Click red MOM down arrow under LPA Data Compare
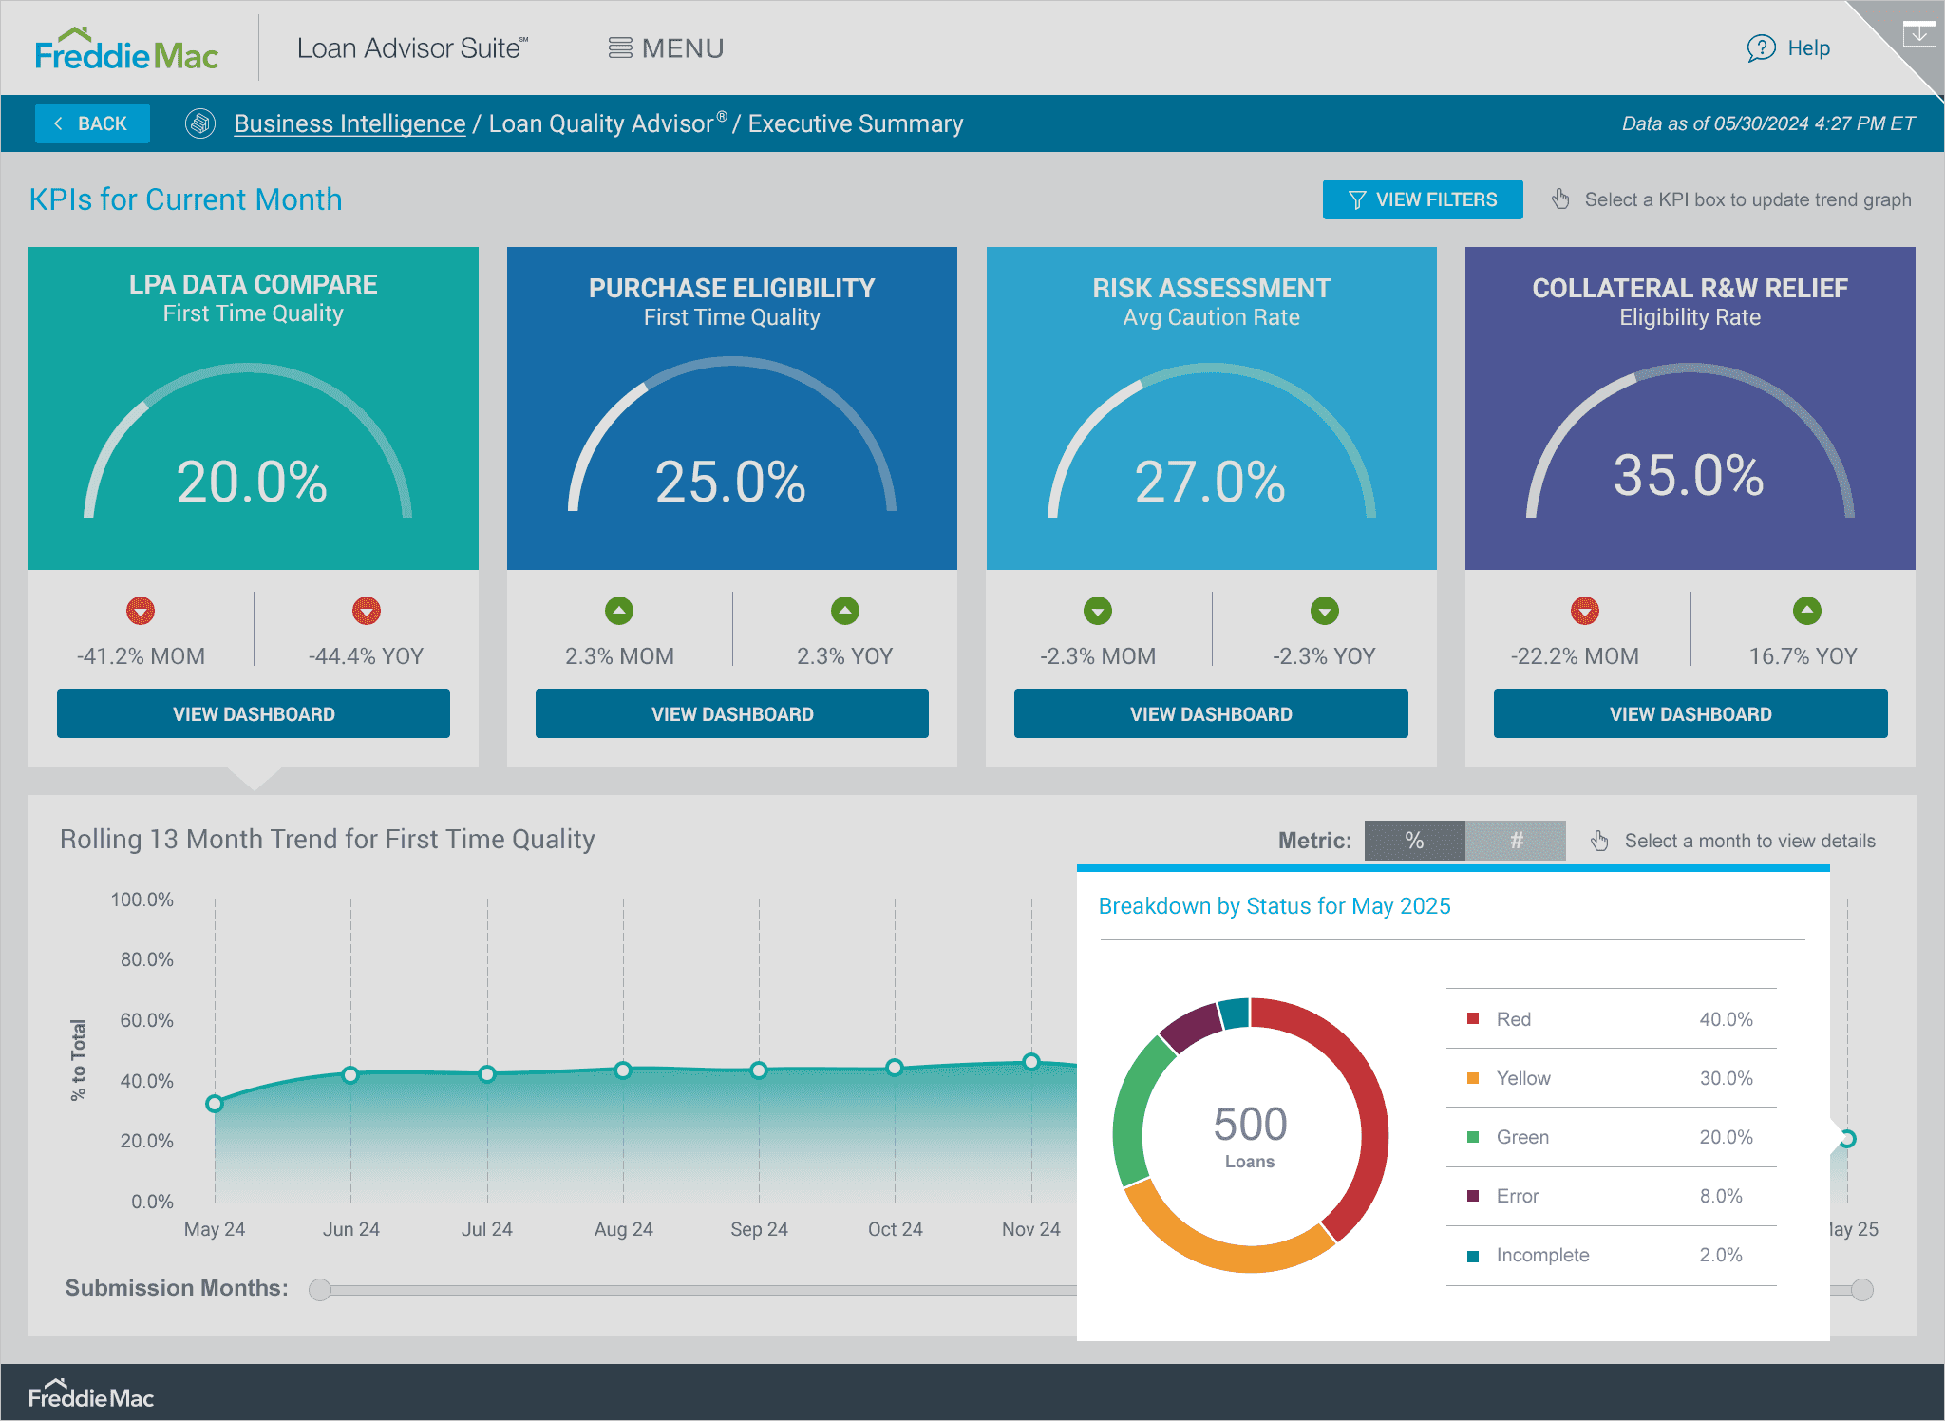 [141, 611]
